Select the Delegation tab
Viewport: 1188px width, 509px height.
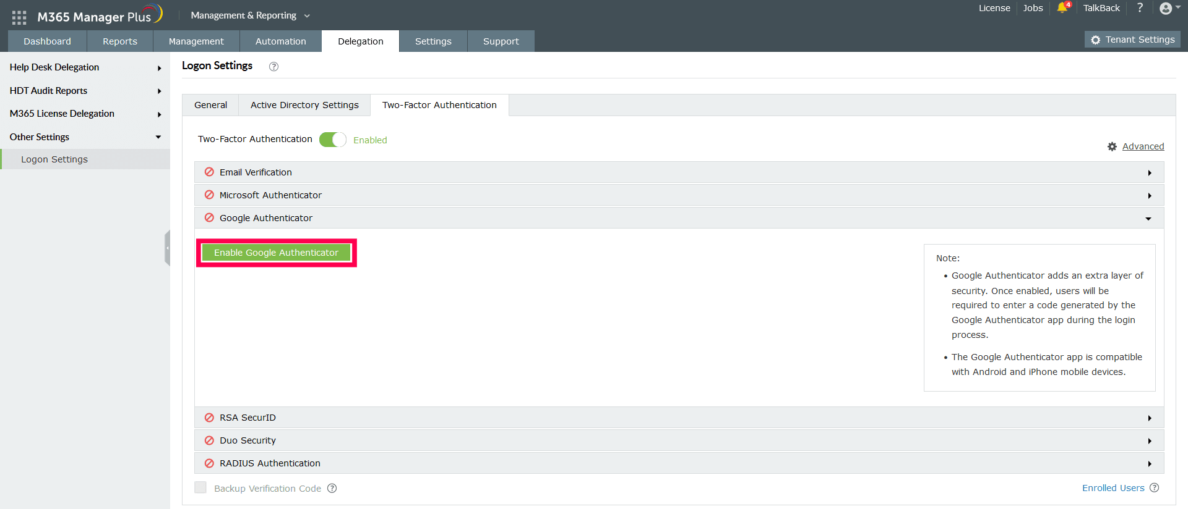click(x=361, y=41)
